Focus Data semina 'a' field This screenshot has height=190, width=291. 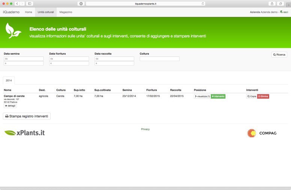click(x=24, y=63)
